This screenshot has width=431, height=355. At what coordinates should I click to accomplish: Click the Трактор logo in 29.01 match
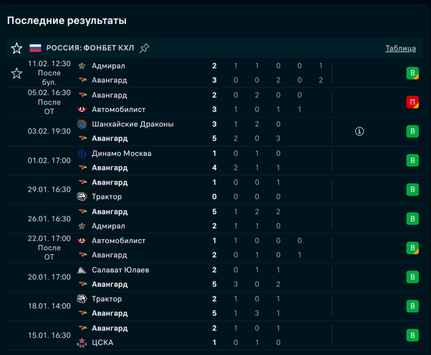click(x=82, y=197)
